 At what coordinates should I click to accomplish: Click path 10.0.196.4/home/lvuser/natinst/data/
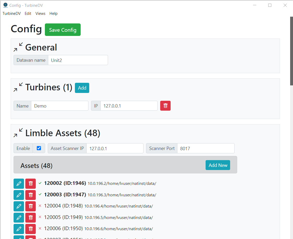119,206
